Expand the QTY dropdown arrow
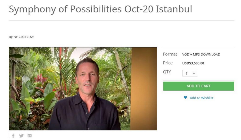The height and width of the screenshot is (140, 241). click(194, 73)
